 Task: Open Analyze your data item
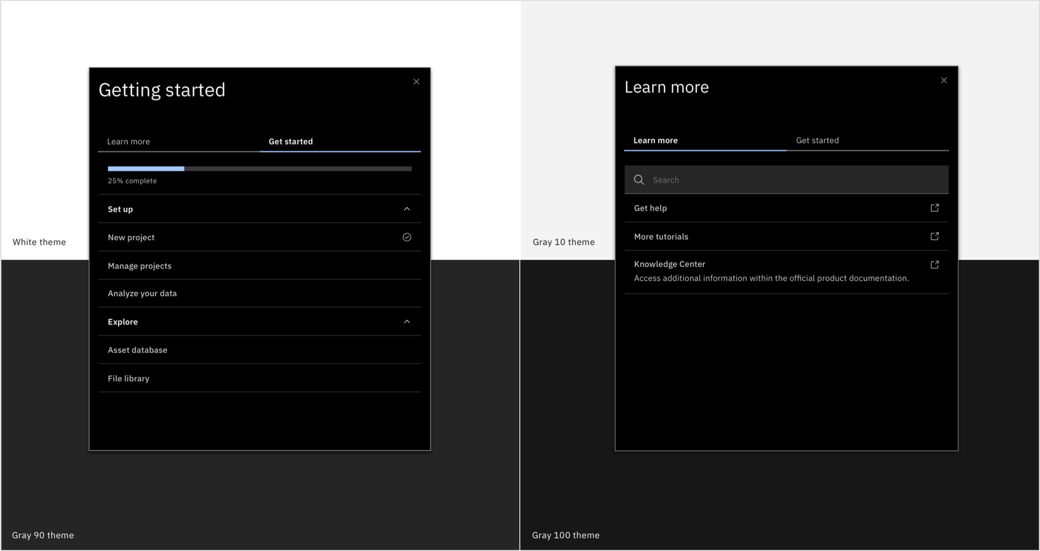pyautogui.click(x=142, y=293)
